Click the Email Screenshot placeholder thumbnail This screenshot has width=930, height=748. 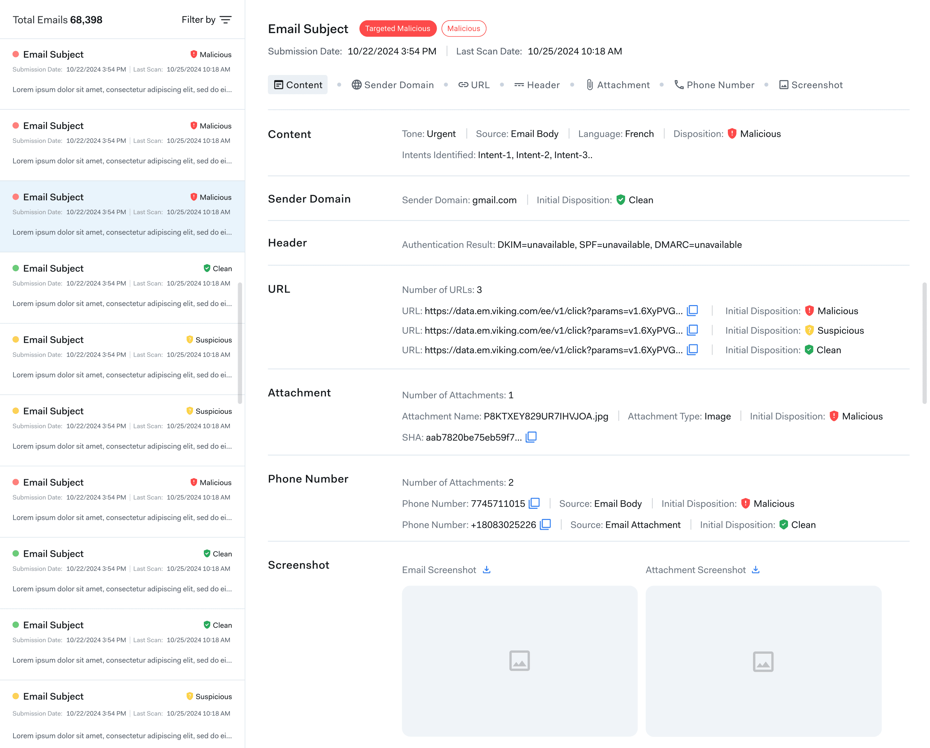[x=519, y=660]
